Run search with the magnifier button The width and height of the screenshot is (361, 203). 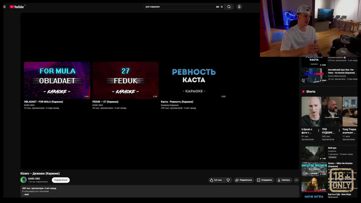point(229,7)
